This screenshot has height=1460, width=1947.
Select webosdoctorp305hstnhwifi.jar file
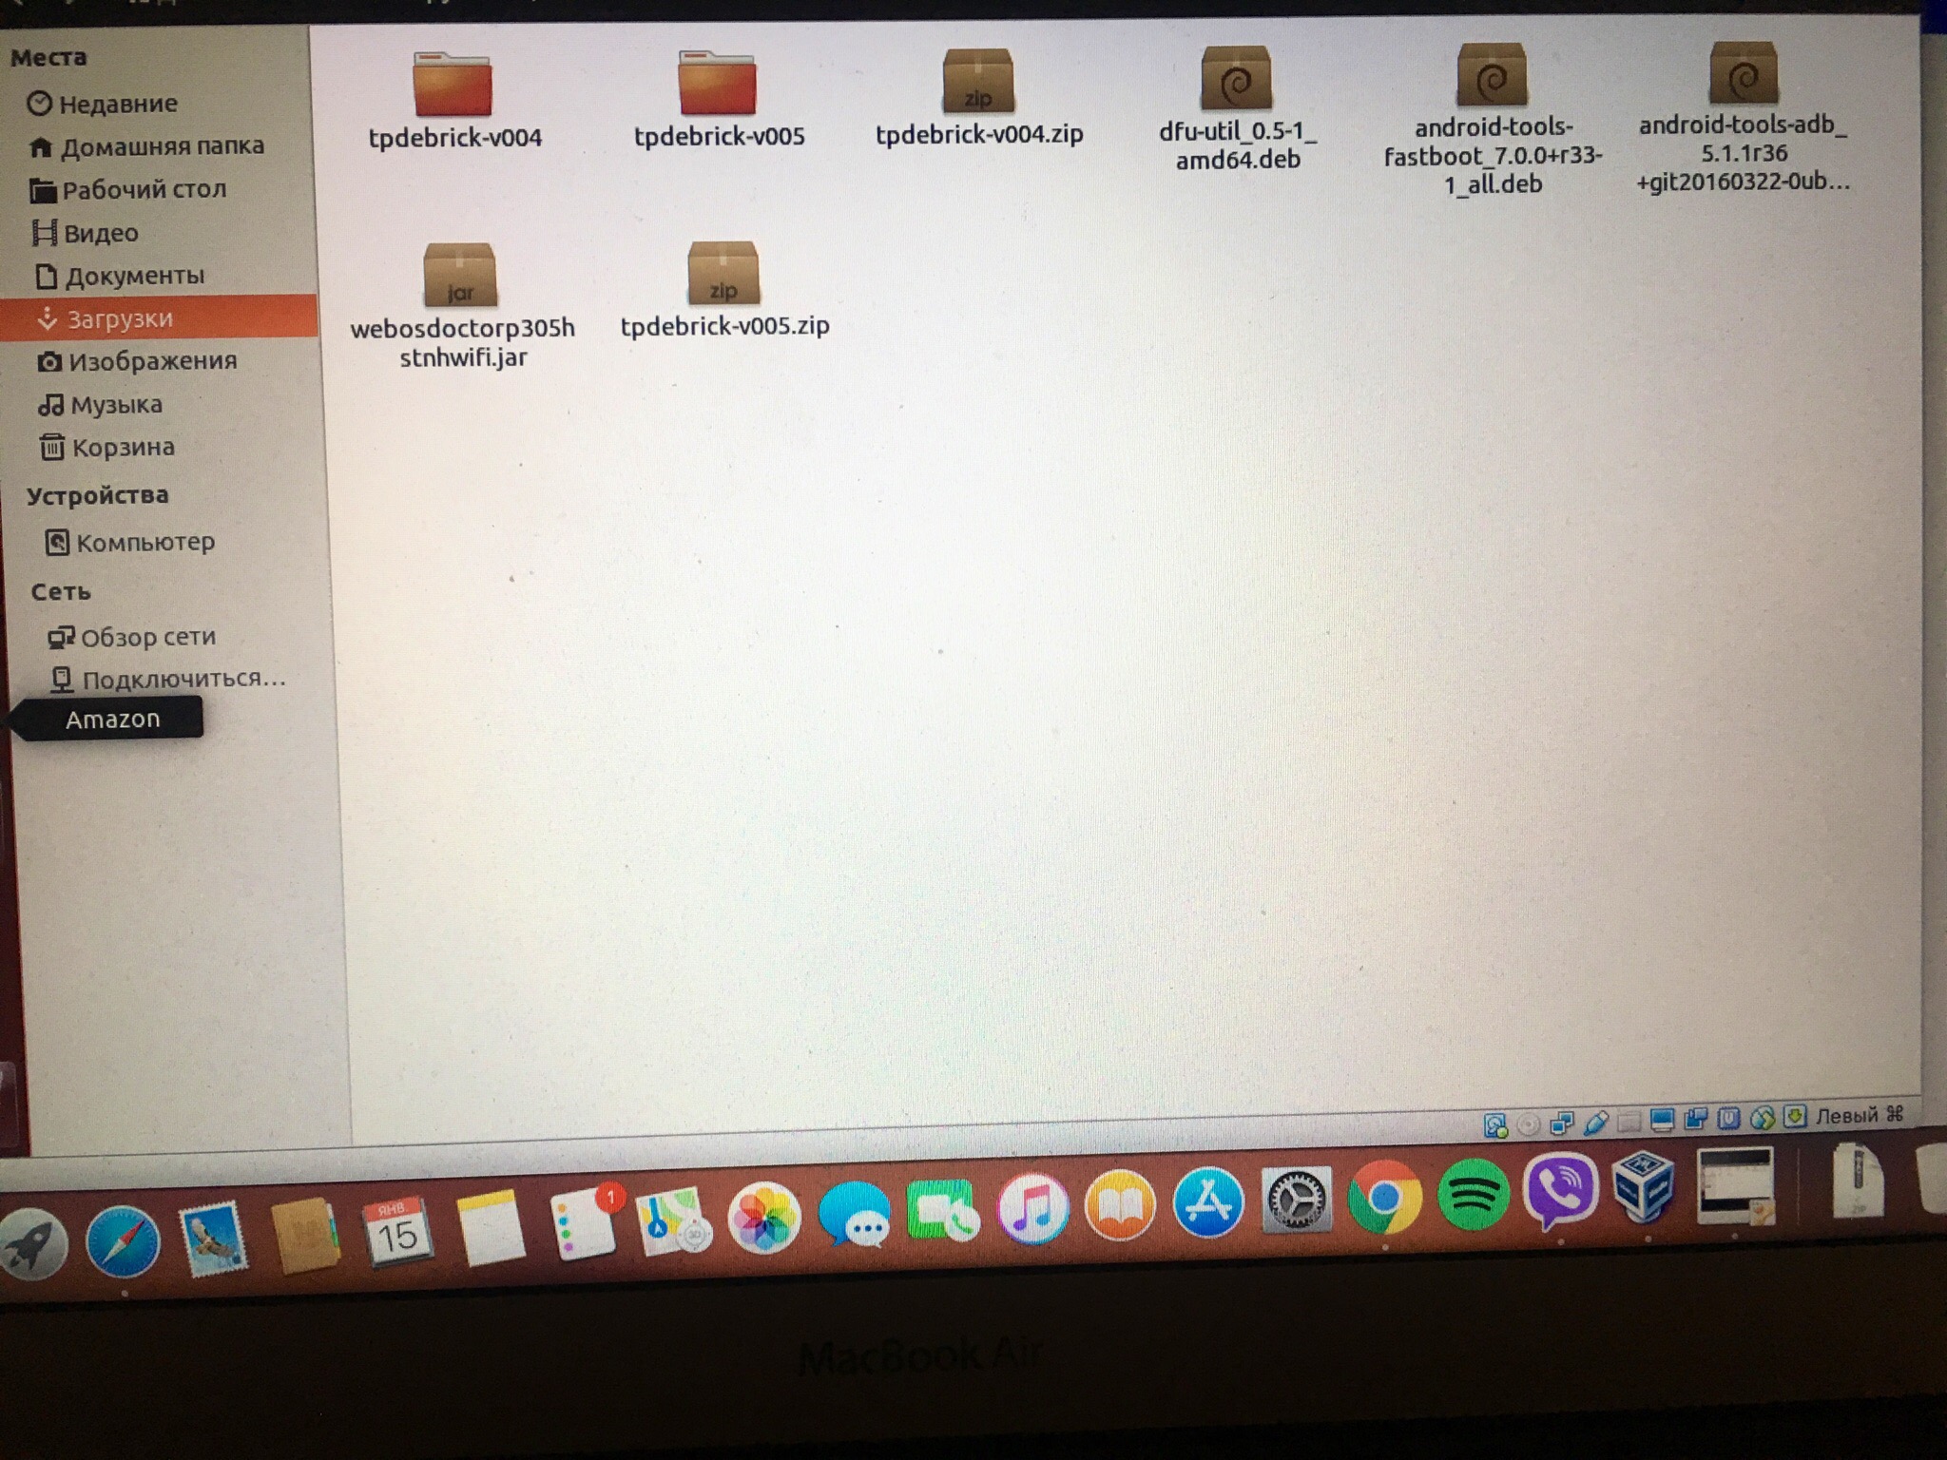[x=460, y=278]
